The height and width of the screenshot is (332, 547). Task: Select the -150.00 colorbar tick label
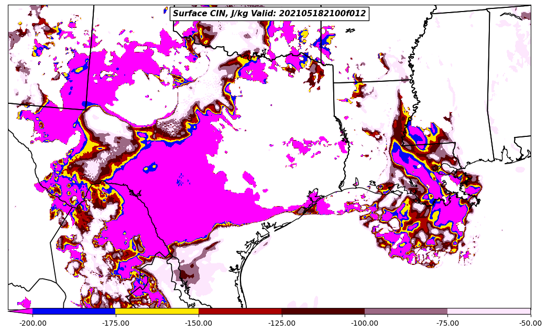[x=199, y=323]
